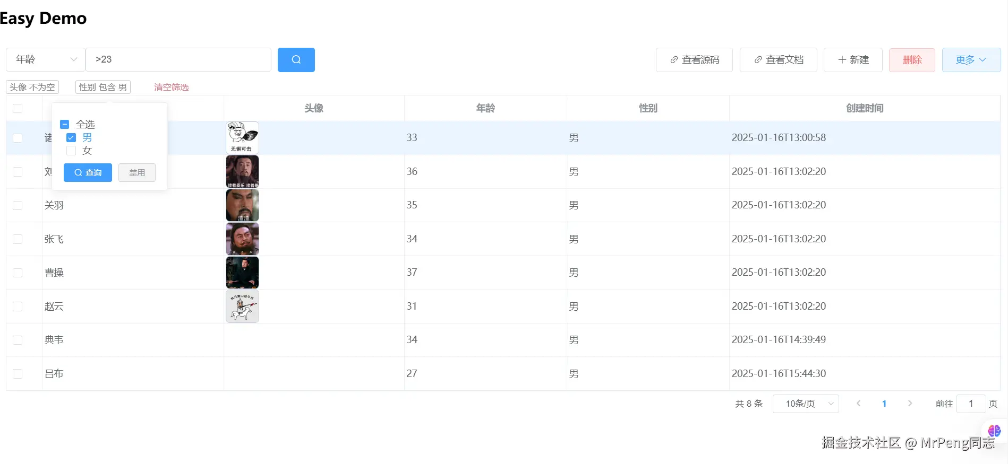Image resolution: width=1008 pixels, height=464 pixels.
Task: Click the 创建时间 column header
Action: [x=865, y=108]
